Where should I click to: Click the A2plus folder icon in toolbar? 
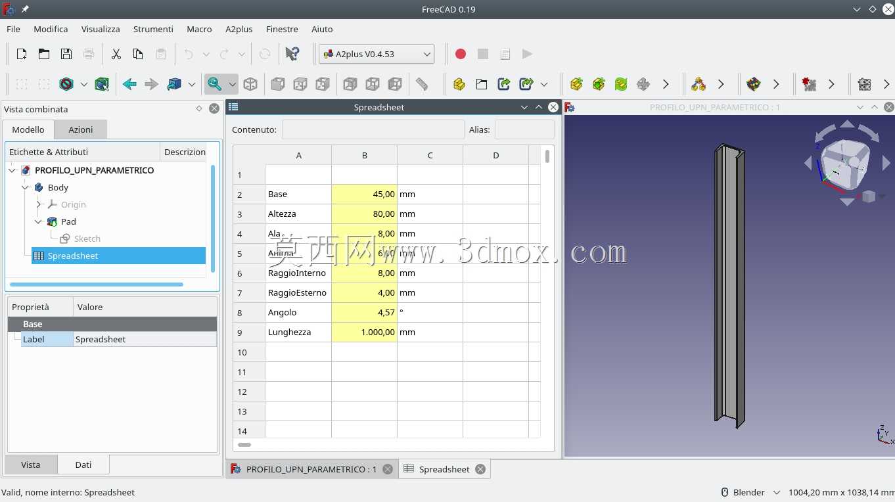482,84
